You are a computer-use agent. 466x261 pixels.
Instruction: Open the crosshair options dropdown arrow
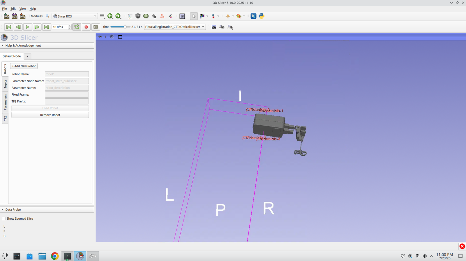[233, 16]
